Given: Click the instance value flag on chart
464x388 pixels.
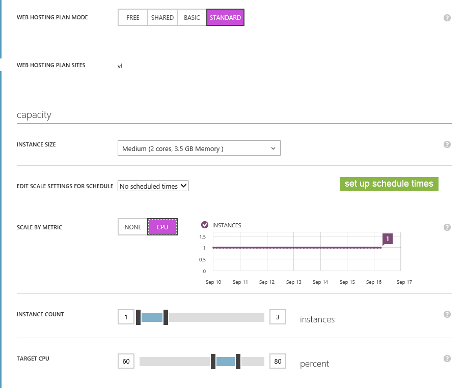Looking at the screenshot, I should (387, 238).
